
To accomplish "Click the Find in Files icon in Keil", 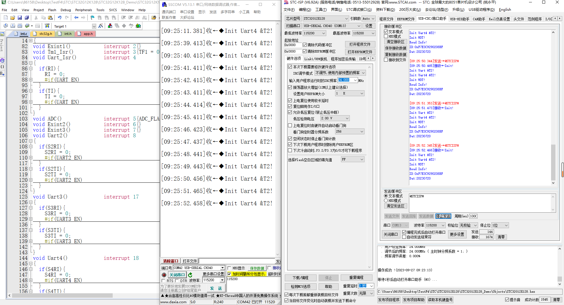I will [x=154, y=18].
